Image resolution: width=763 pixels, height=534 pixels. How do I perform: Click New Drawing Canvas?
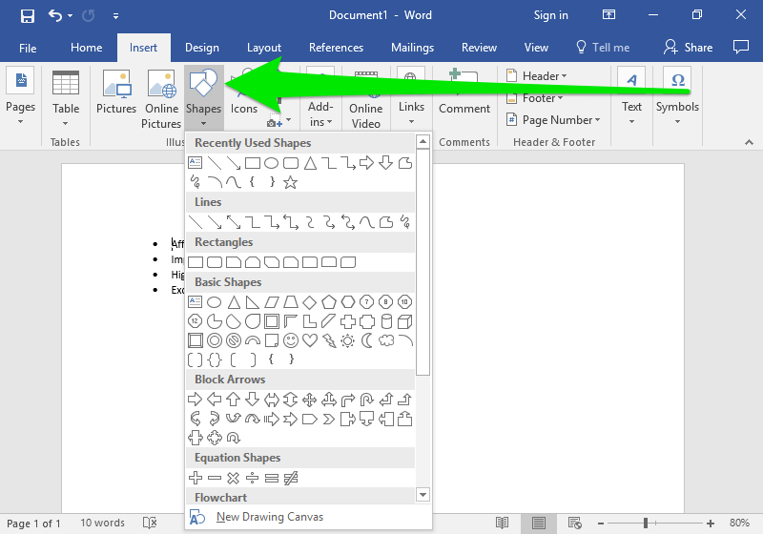[269, 517]
